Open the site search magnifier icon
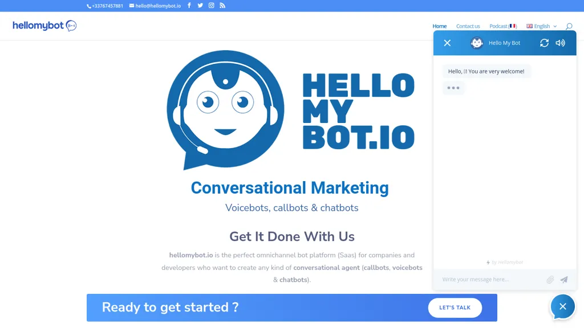This screenshot has width=584, height=328. [x=569, y=26]
